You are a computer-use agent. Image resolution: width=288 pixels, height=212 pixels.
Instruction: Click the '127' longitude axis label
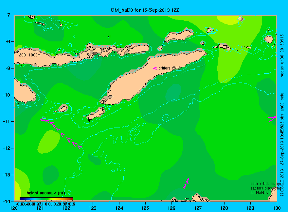(x=198, y=208)
